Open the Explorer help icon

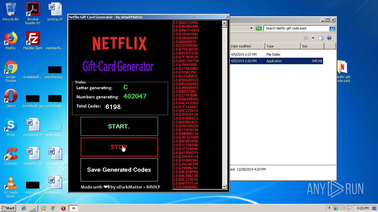pos(329,38)
